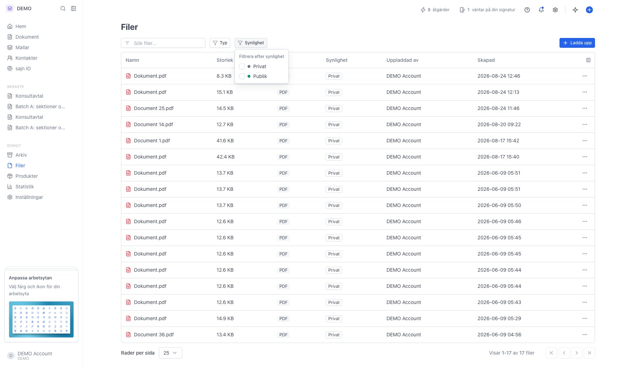Open row menu for Document 14.pdf
The image size is (633, 369).
coord(585,124)
